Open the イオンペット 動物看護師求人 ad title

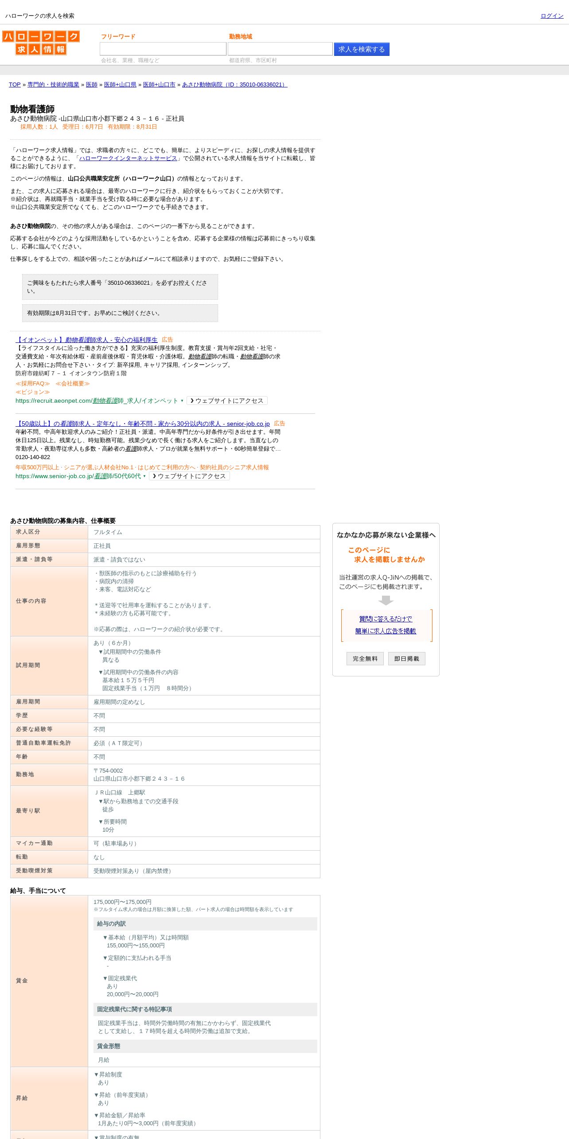coord(86,340)
